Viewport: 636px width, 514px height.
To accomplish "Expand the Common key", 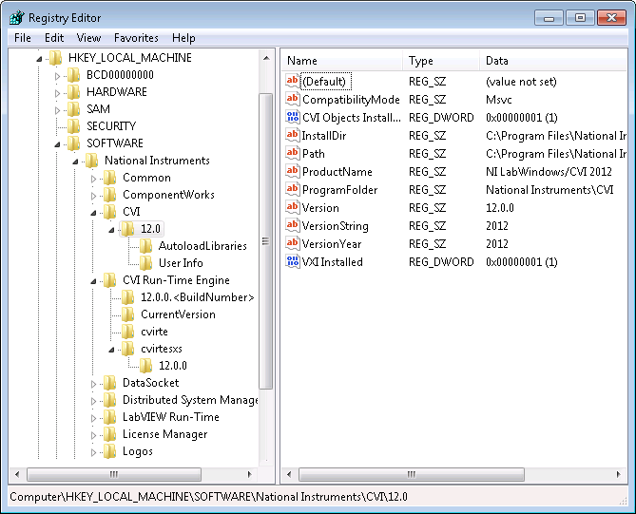I will [x=93, y=179].
